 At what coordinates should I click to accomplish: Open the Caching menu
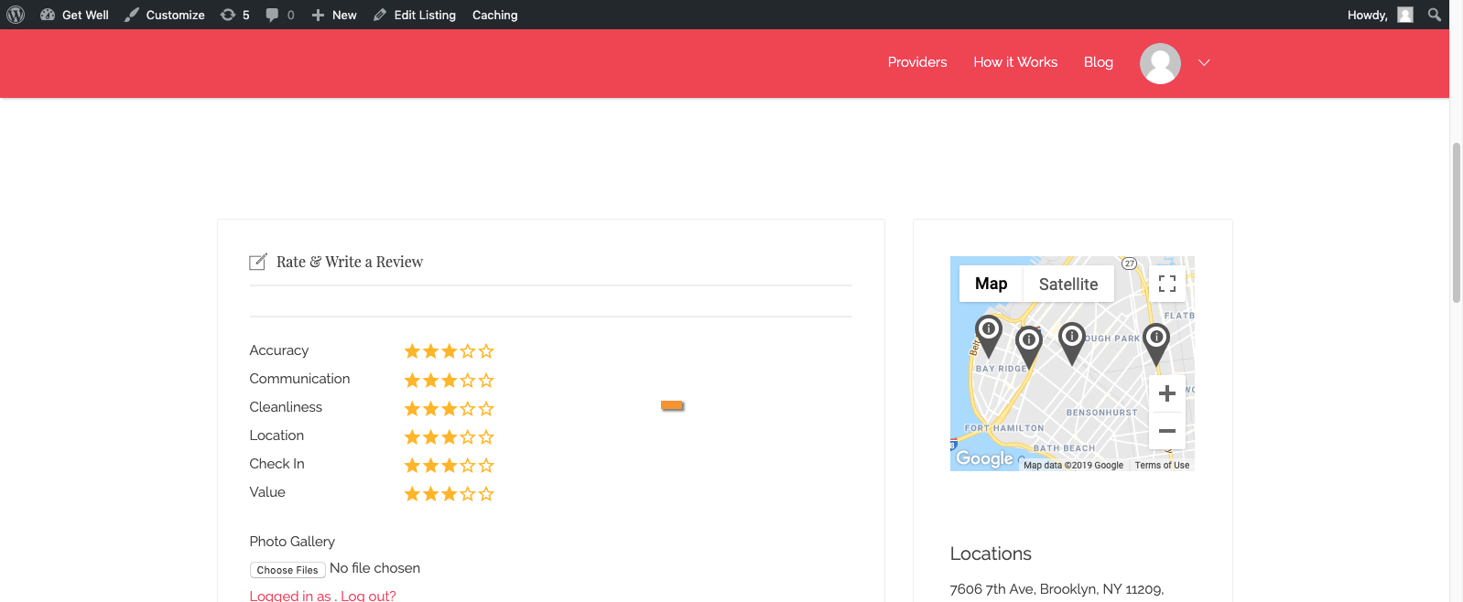coord(494,15)
